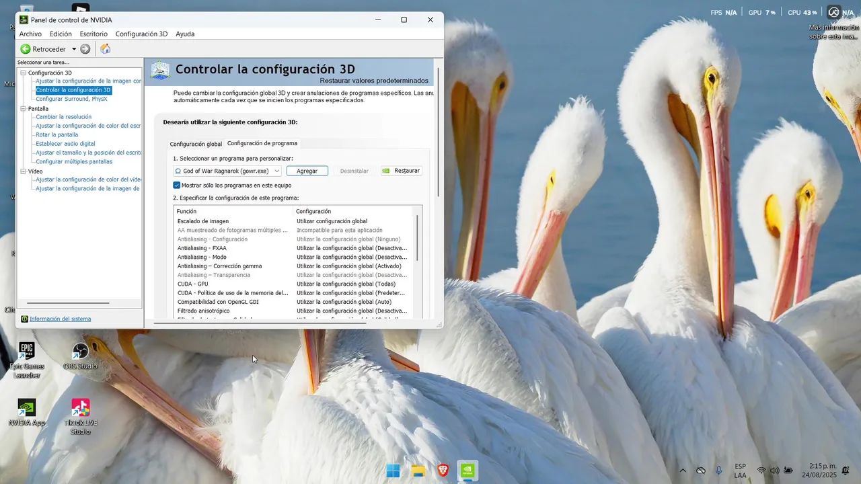Viewport: 861px width, 484px height.
Task: Open Rotar la pantalla
Action: tap(57, 134)
